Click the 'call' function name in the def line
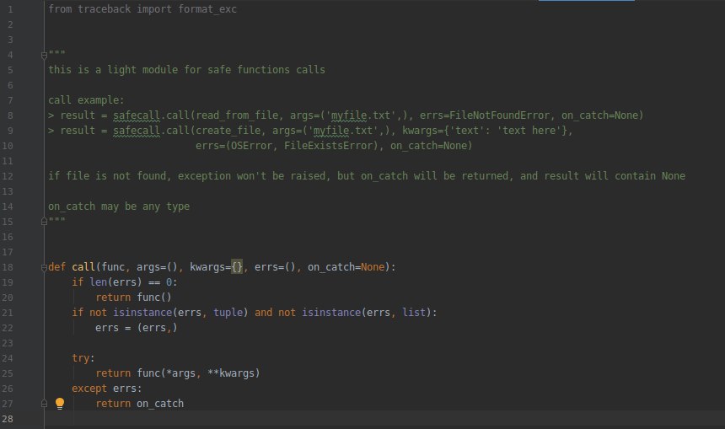725x429 pixels. (x=83, y=267)
